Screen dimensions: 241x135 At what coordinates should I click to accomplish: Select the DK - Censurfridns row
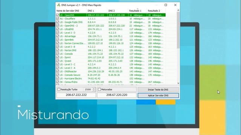click(x=111, y=82)
